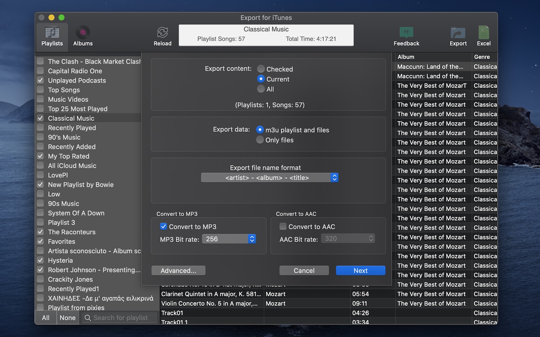Check the Top Songs playlist checkbox

click(x=40, y=89)
